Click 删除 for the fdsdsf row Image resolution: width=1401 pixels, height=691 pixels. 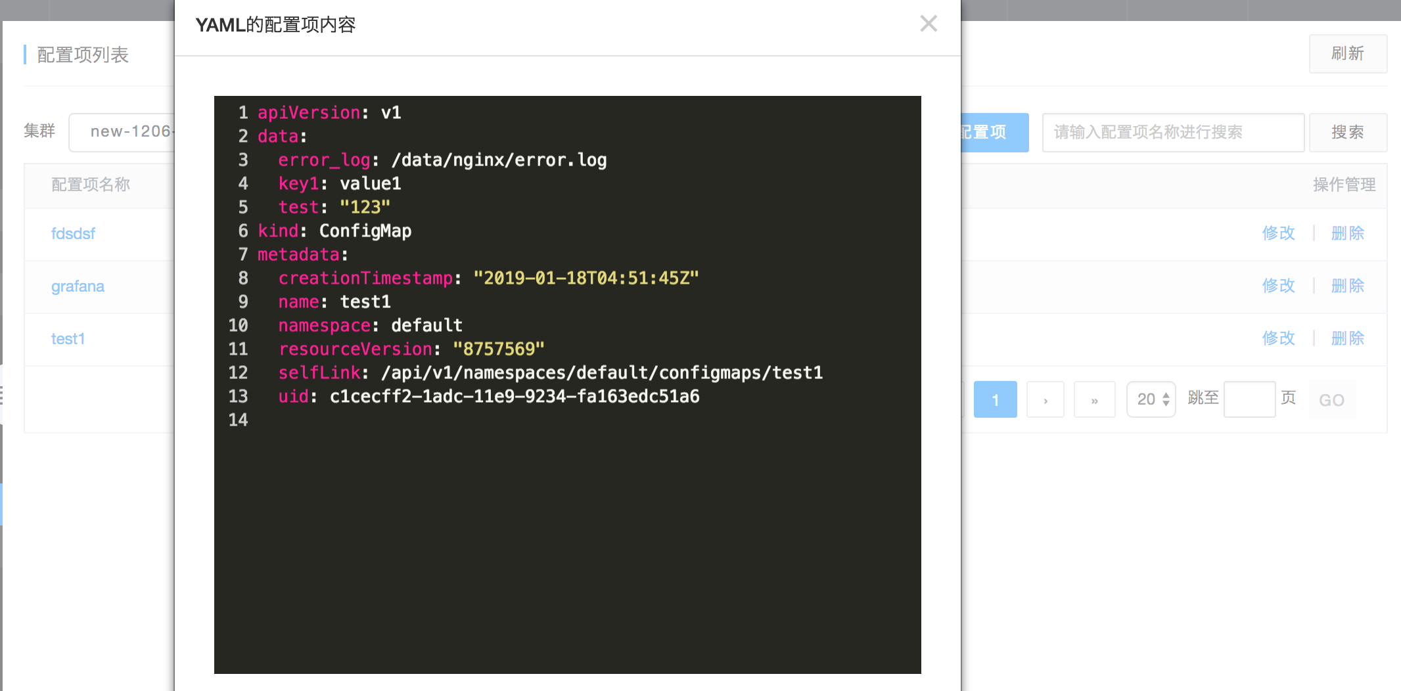(x=1347, y=233)
